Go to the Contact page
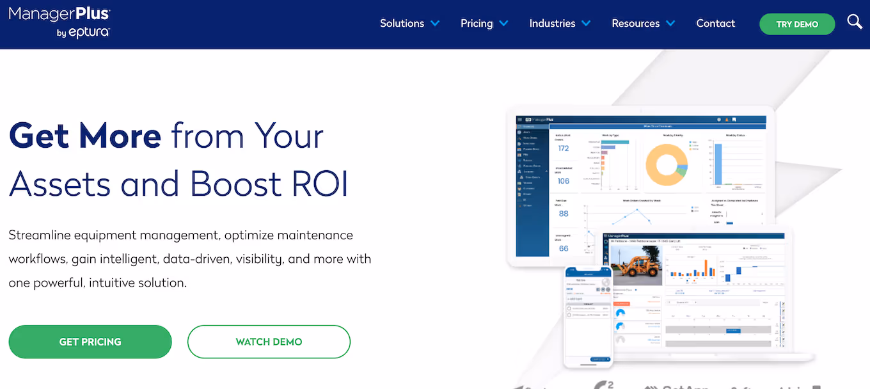 click(x=715, y=24)
